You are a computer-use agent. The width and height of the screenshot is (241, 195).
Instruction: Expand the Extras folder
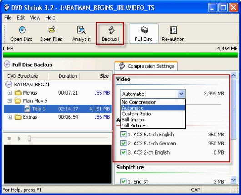tap(10, 117)
